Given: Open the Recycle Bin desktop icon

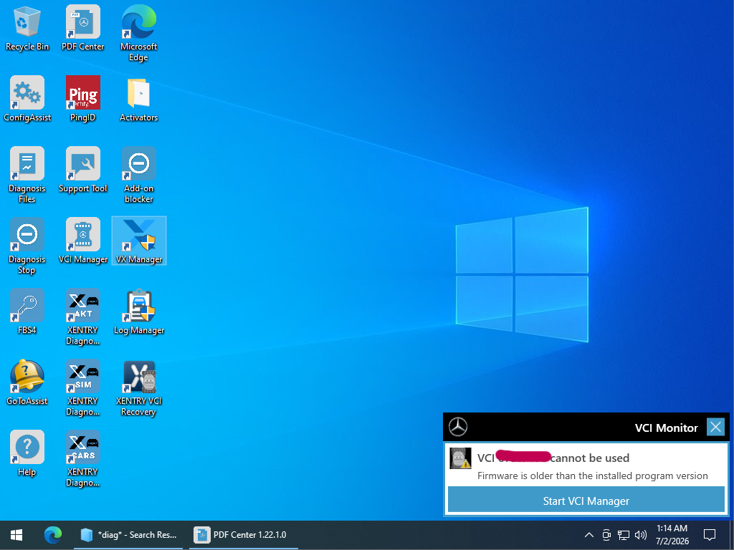Looking at the screenshot, I should tap(27, 28).
